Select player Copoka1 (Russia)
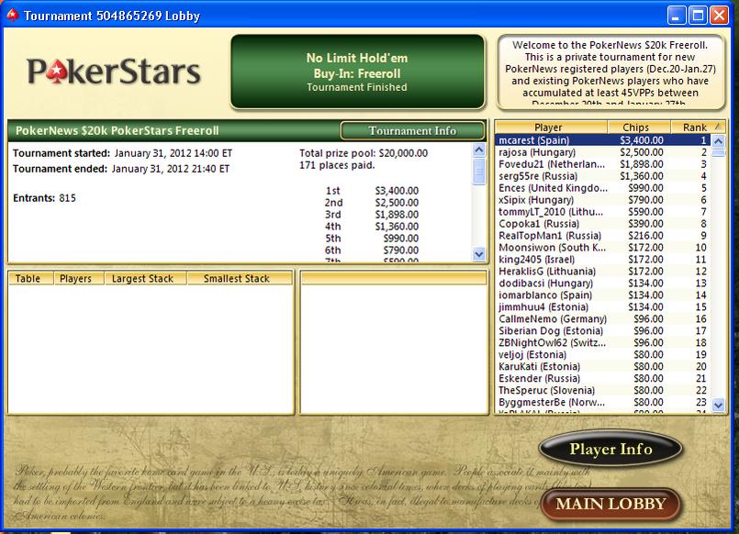 coord(603,224)
